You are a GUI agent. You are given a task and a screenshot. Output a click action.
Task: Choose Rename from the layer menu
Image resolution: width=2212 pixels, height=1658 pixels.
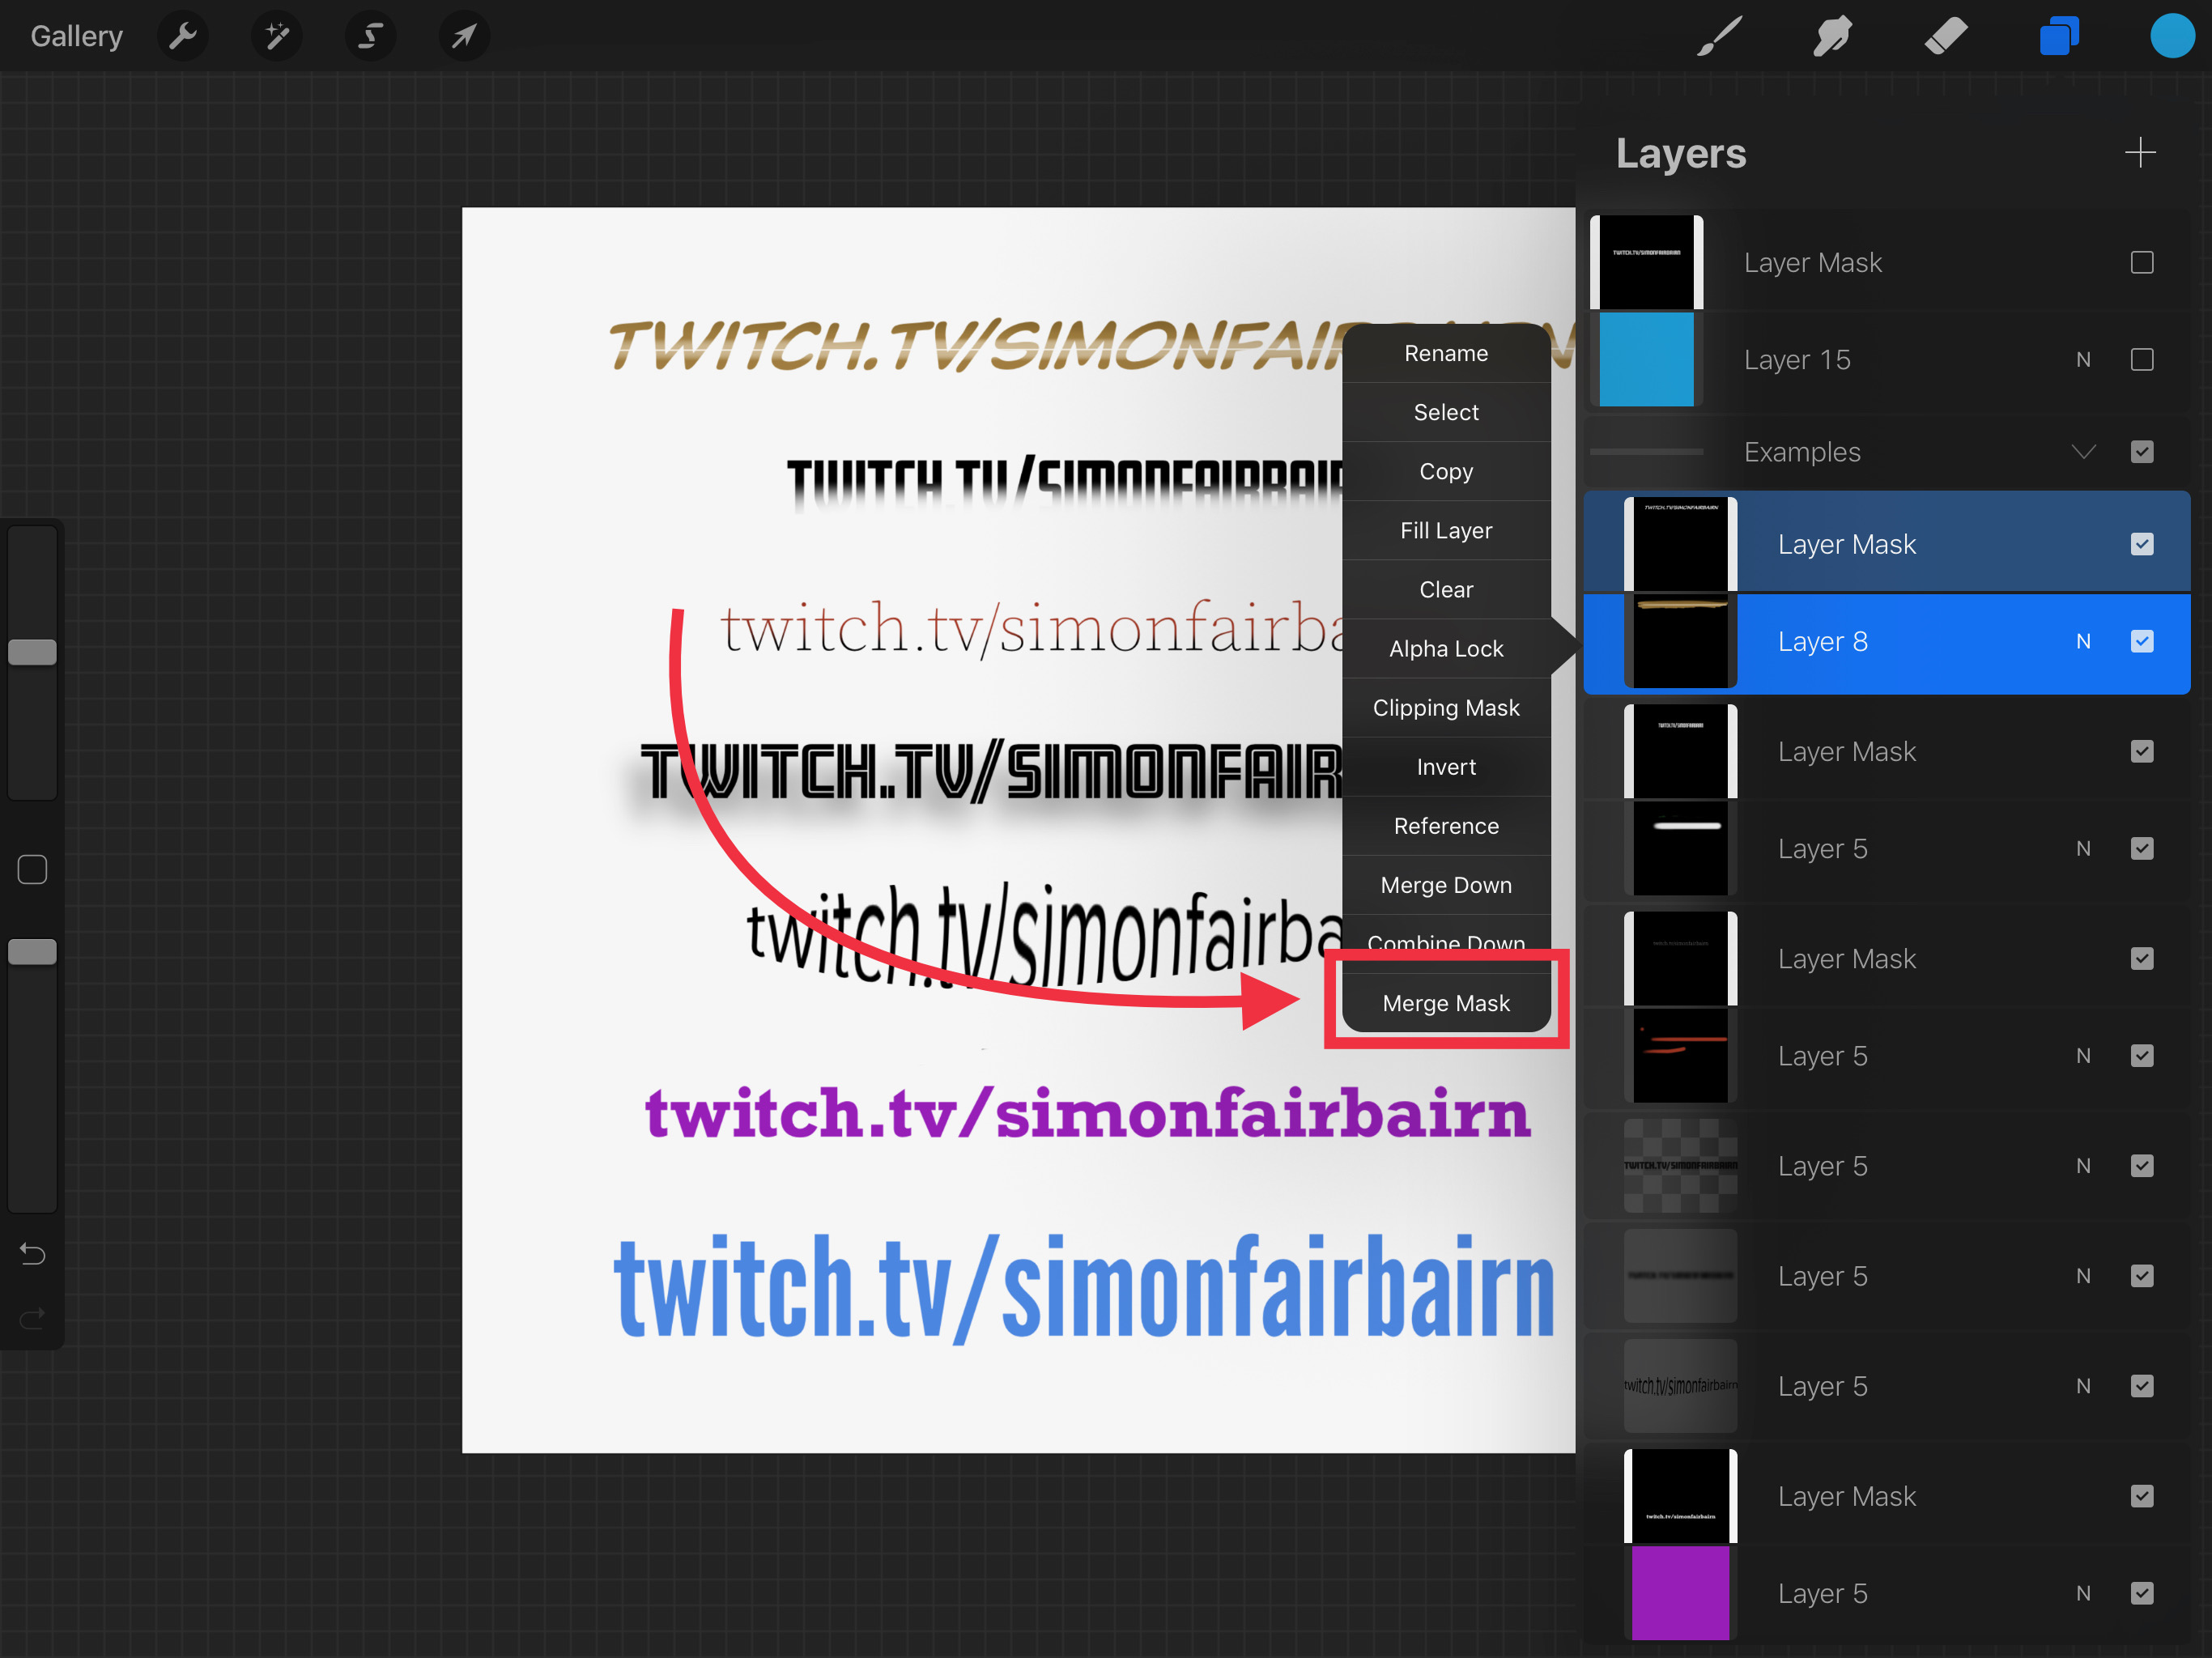(1446, 353)
